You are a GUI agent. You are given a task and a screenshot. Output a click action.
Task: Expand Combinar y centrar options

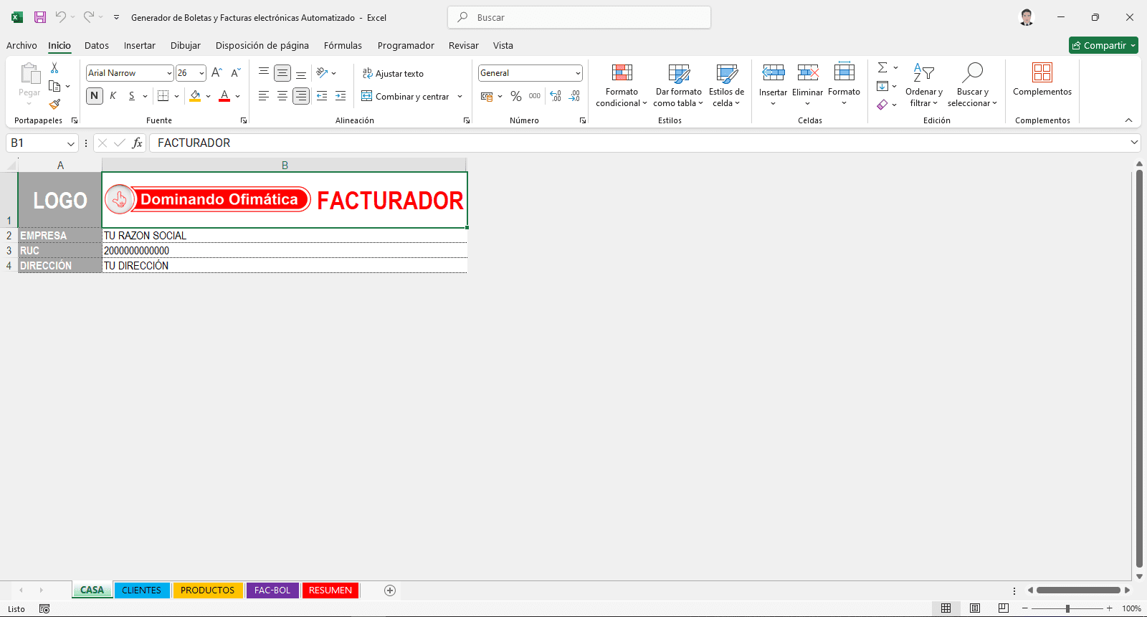tap(460, 96)
